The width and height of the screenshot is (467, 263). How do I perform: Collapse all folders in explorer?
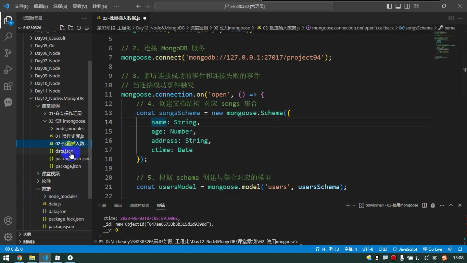87,28
